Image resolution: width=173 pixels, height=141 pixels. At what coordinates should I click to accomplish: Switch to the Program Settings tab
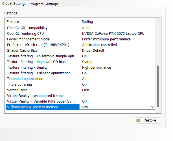coord(43,4)
